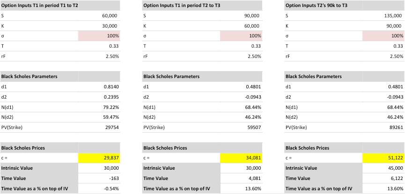Select Time Value cell showing 6,122
Image resolution: width=405 pixels, height=194 pixels.
[383, 178]
